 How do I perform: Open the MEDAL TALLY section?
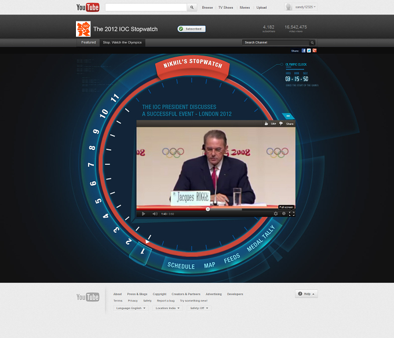tap(261, 238)
